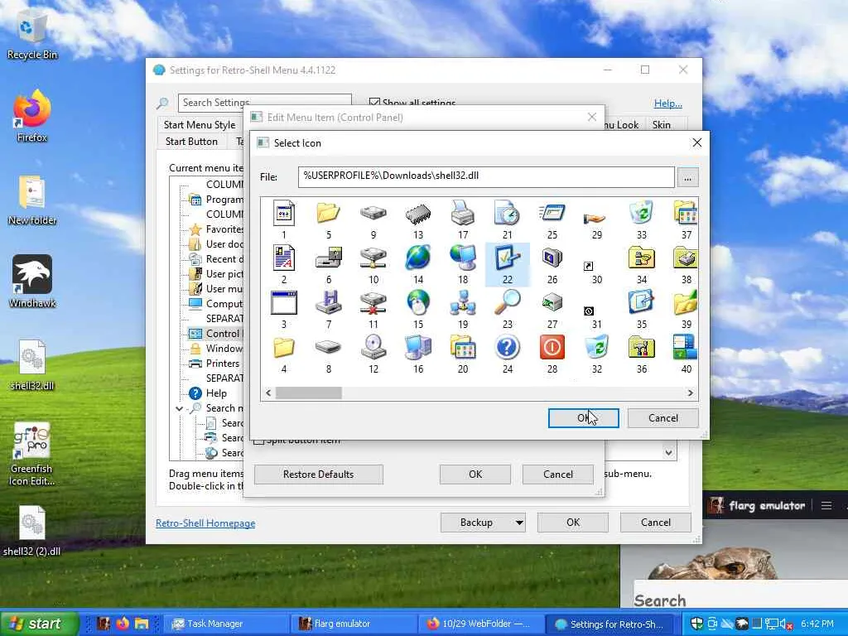Select icon 24, the blue help question mark

coord(508,348)
